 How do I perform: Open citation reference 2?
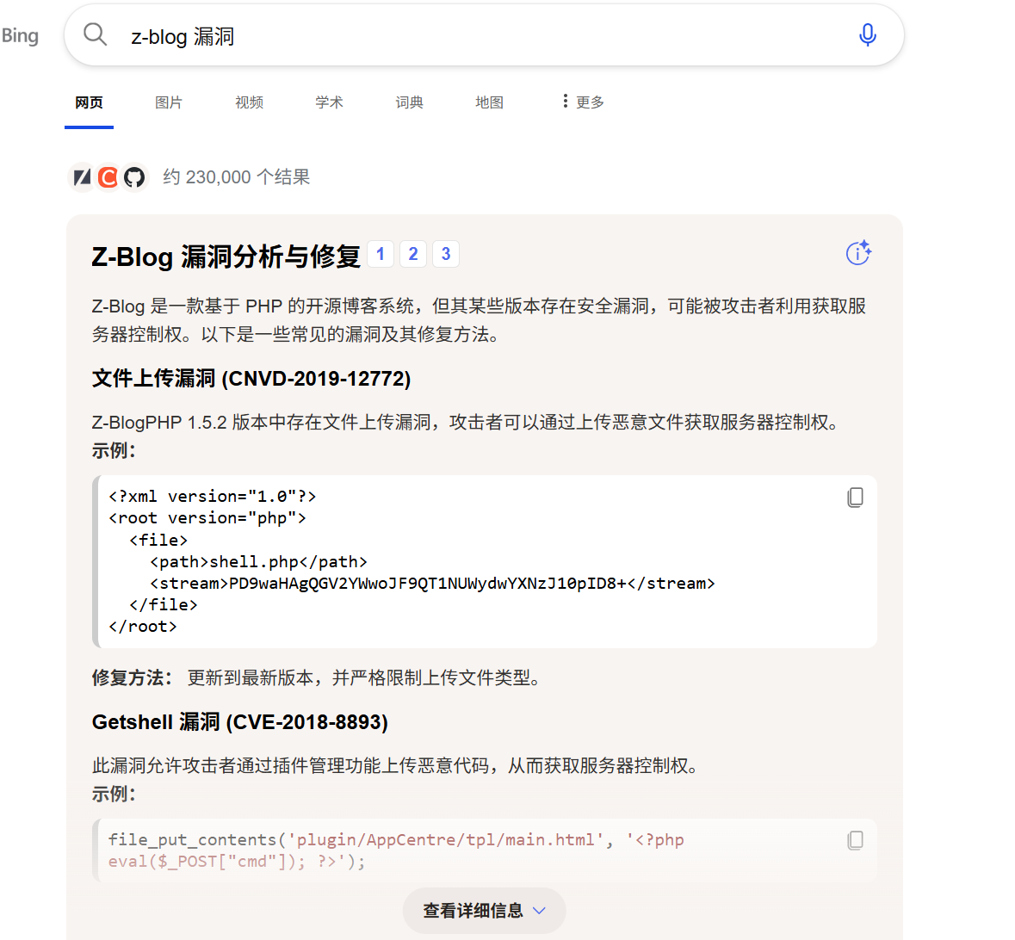click(413, 254)
